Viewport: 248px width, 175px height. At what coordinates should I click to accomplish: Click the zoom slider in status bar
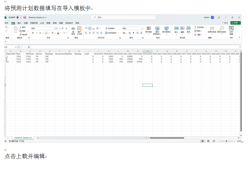[x=226, y=141]
